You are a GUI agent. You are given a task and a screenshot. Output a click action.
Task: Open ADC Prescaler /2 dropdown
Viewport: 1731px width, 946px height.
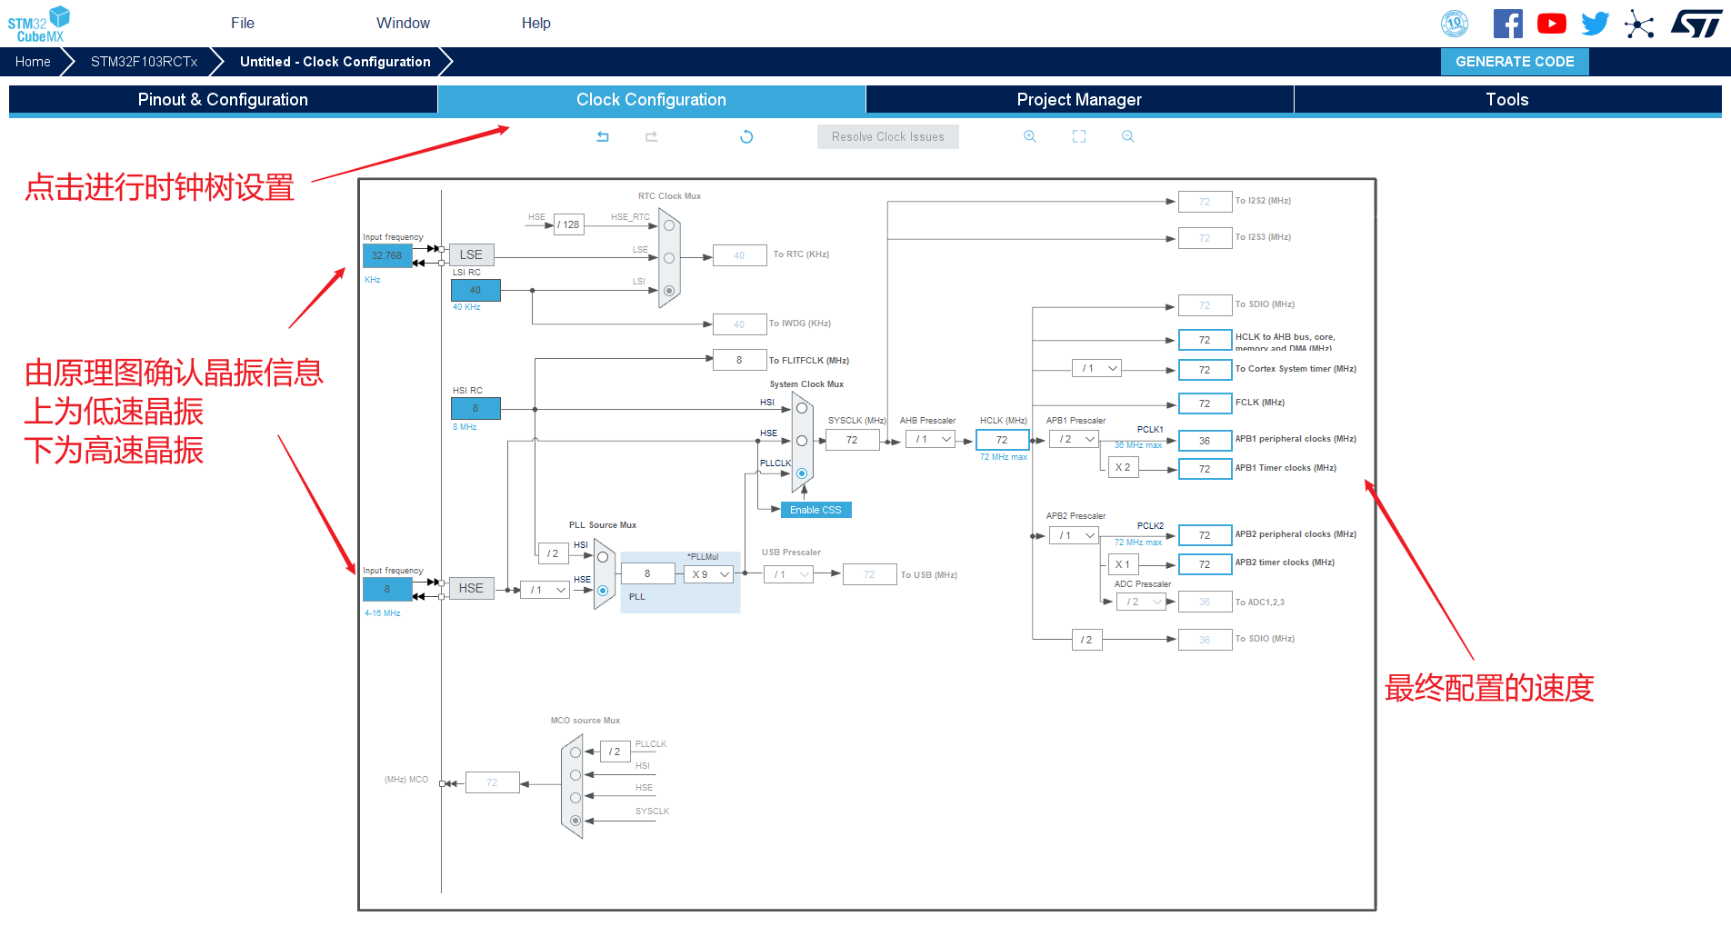pyautogui.click(x=1141, y=602)
